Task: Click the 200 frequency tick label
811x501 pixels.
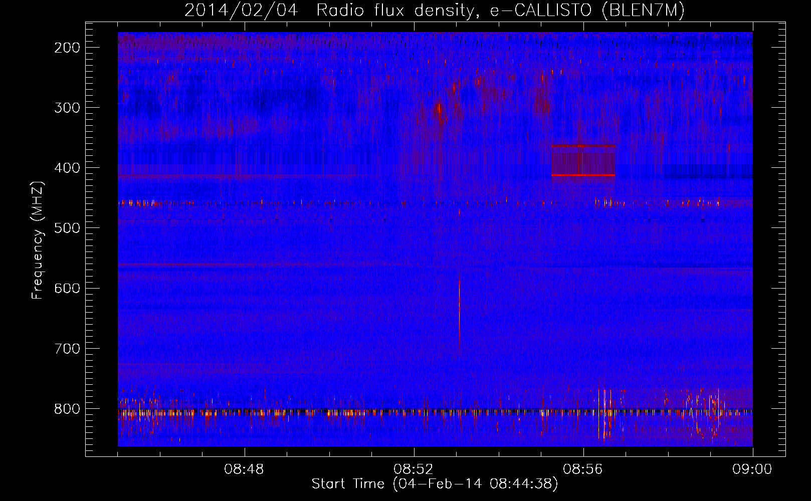Action: pyautogui.click(x=67, y=48)
